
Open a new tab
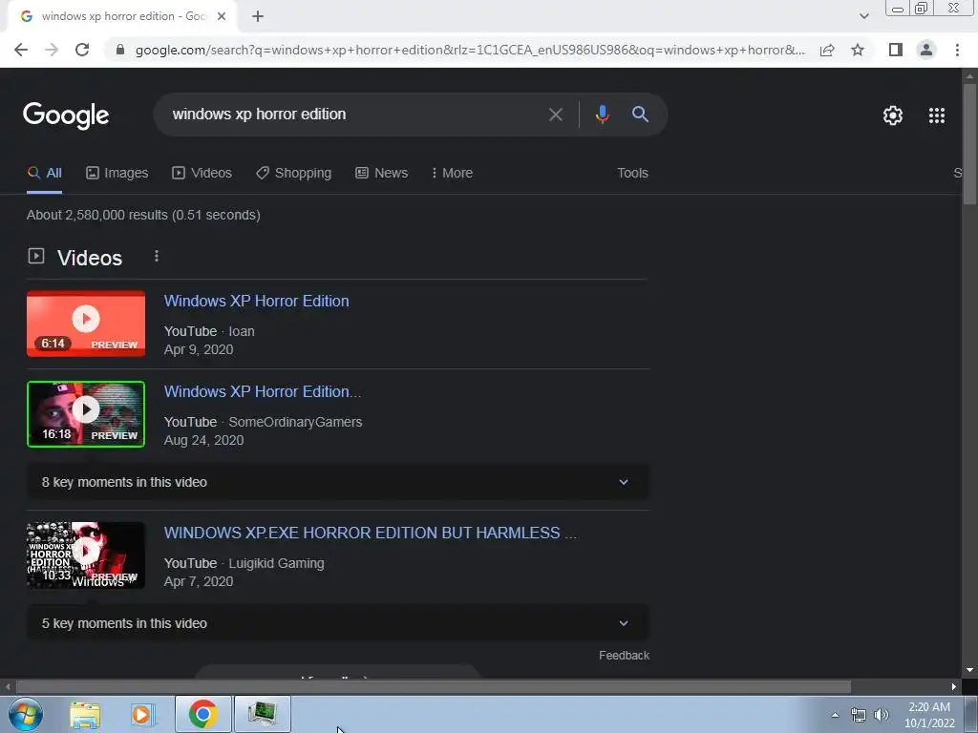(x=258, y=16)
